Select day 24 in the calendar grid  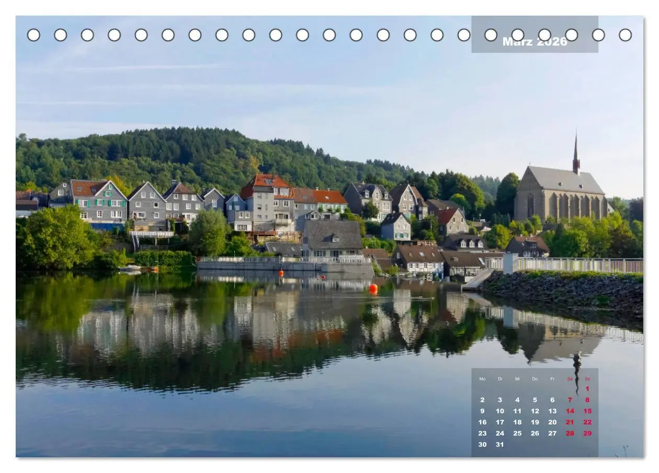pyautogui.click(x=500, y=433)
